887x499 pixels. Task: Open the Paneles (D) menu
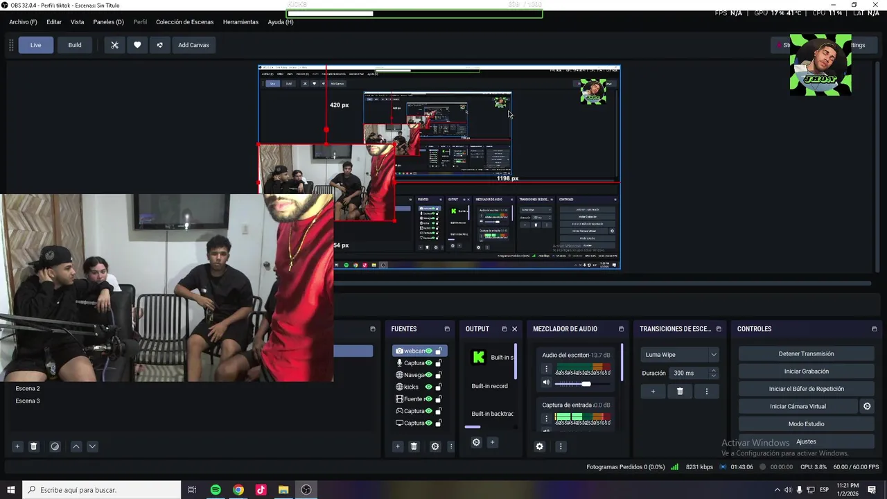coord(108,22)
